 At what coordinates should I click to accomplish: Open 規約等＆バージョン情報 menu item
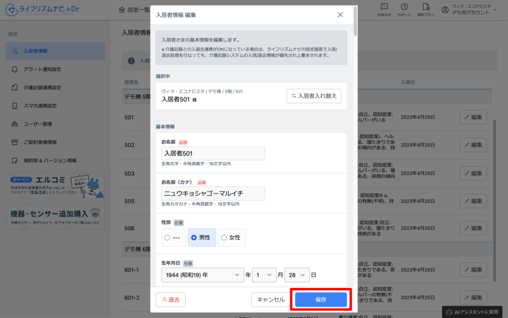(x=50, y=161)
